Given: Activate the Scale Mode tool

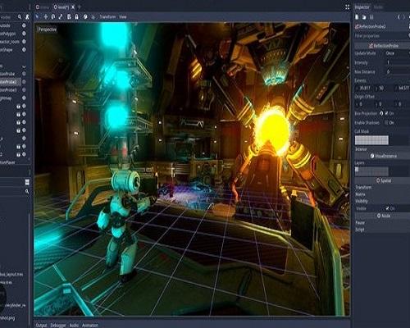Looking at the screenshot, I should click(61, 16).
